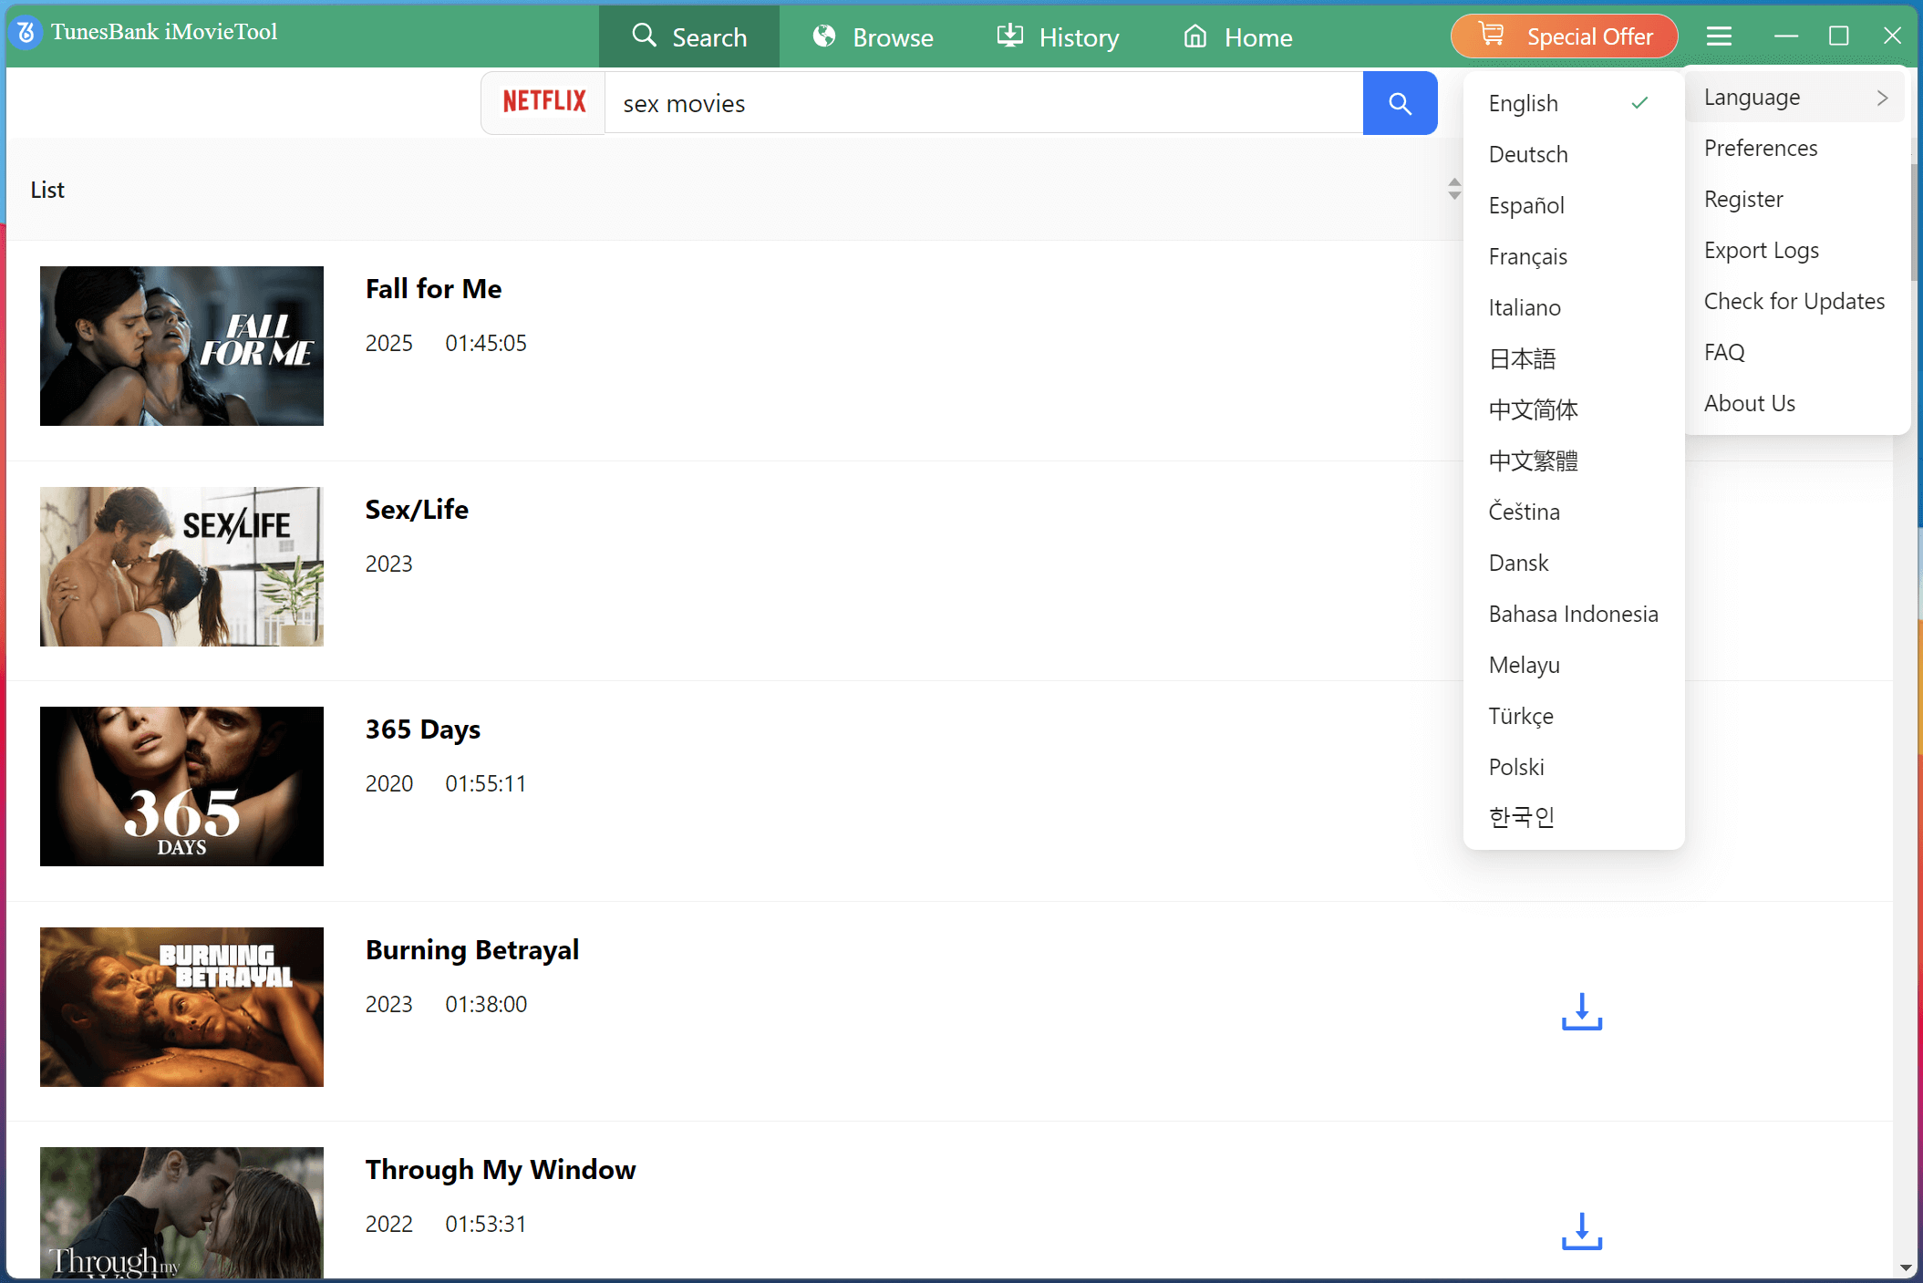This screenshot has height=1283, width=1923.
Task: Open Preferences from the menu
Action: pos(1760,148)
